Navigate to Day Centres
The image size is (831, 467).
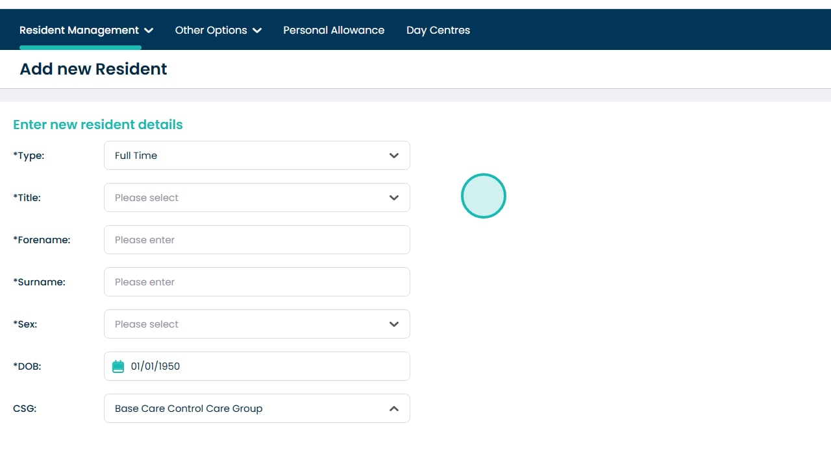click(x=438, y=30)
